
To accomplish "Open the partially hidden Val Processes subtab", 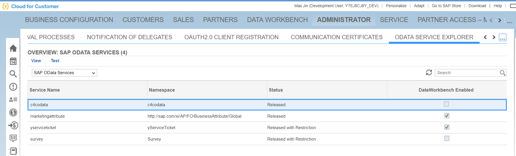I will tap(51, 37).
